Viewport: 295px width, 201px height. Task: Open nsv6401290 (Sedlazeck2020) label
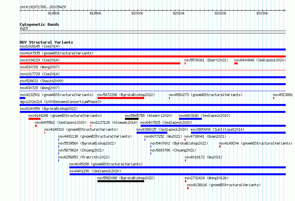[95, 171]
